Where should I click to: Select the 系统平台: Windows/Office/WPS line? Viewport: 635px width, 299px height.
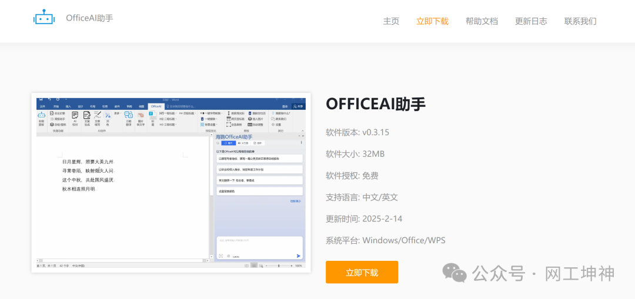click(386, 240)
